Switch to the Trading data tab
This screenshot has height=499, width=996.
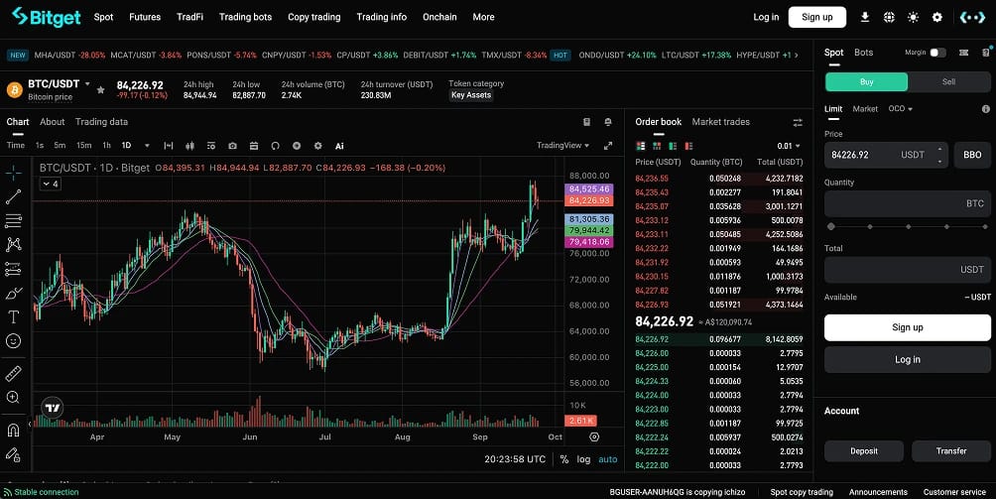101,122
